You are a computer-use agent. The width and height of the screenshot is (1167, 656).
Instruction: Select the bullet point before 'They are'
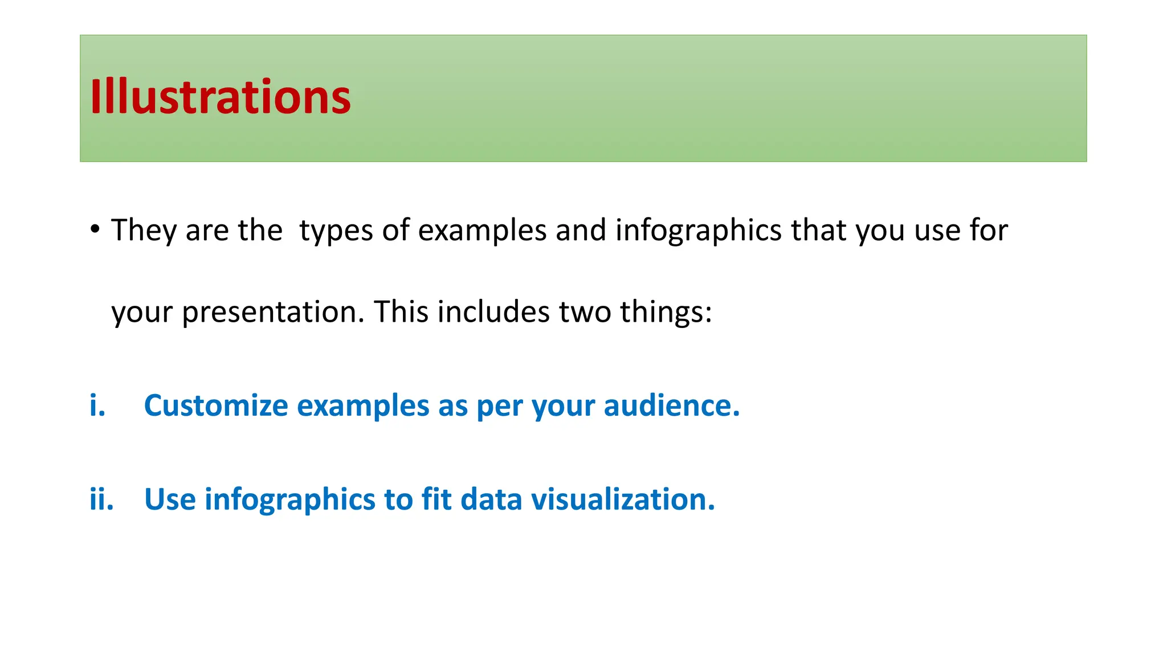(x=95, y=229)
